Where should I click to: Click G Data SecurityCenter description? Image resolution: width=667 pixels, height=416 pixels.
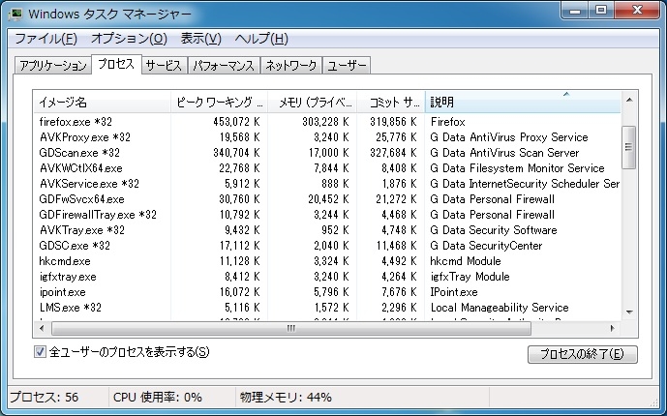click(x=486, y=246)
